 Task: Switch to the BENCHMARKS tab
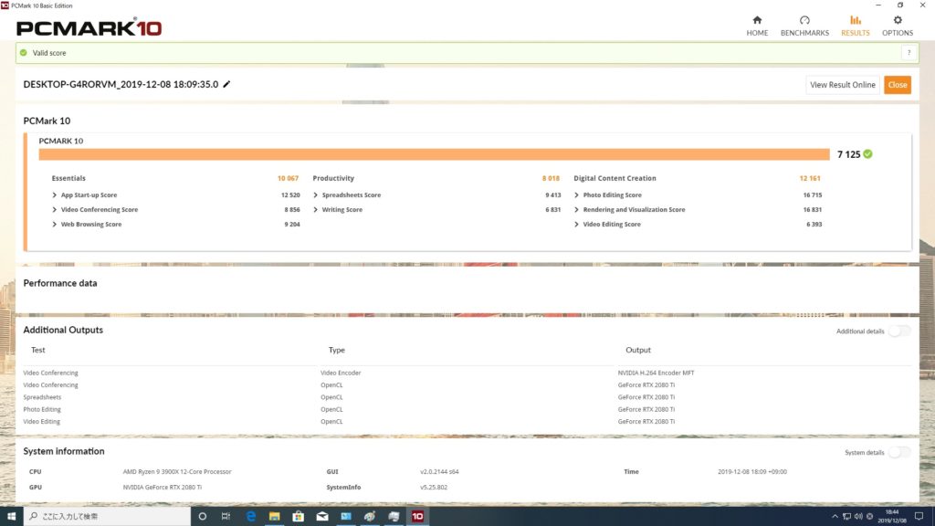804,26
